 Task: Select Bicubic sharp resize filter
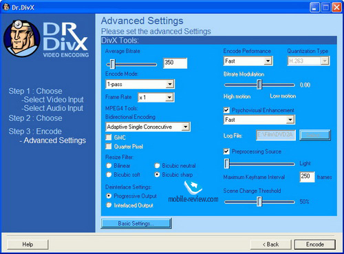pos(157,175)
